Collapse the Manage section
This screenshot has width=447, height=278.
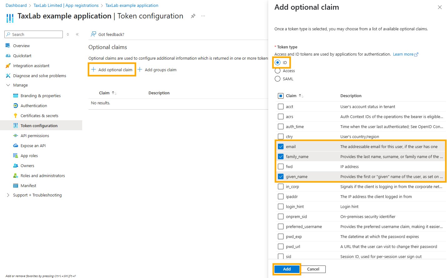[x=8, y=85]
